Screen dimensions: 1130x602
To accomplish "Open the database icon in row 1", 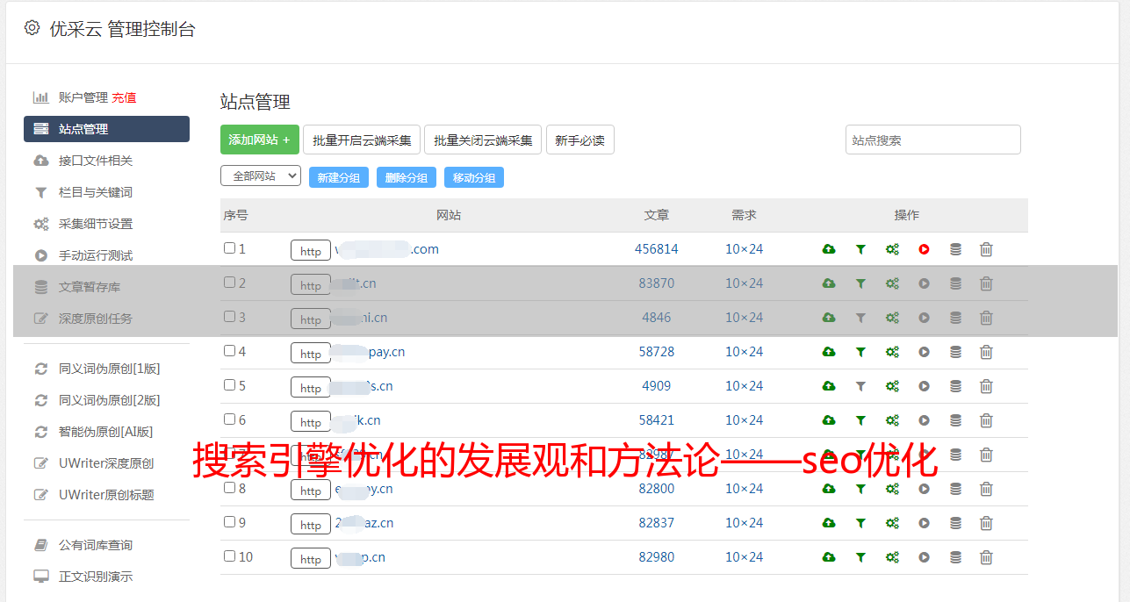I will [x=955, y=249].
